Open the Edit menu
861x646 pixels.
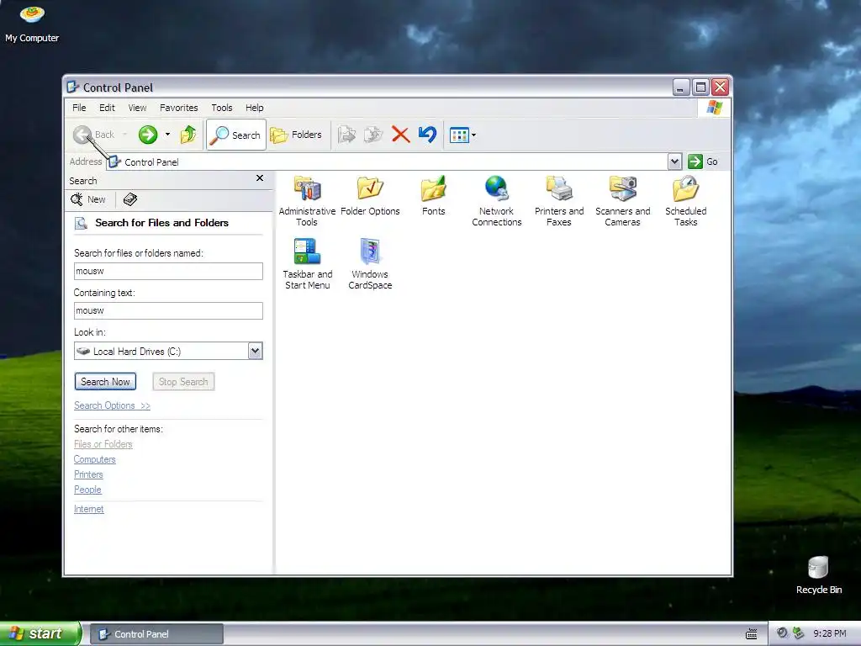click(x=107, y=108)
